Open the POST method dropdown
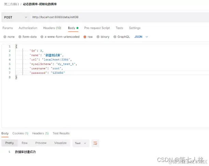Screen dimensions: 209x166 coord(16,17)
